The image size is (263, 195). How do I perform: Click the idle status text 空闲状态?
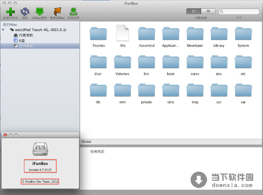tap(97, 152)
